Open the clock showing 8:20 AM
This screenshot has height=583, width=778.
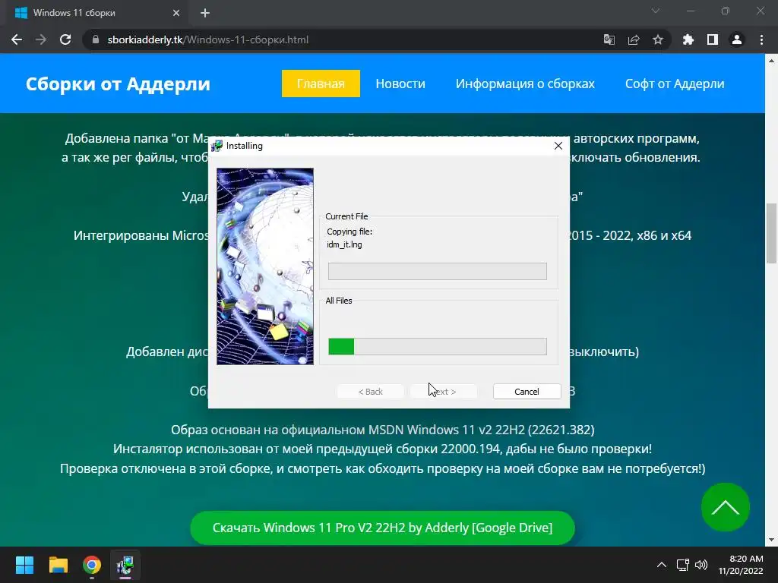click(x=742, y=565)
